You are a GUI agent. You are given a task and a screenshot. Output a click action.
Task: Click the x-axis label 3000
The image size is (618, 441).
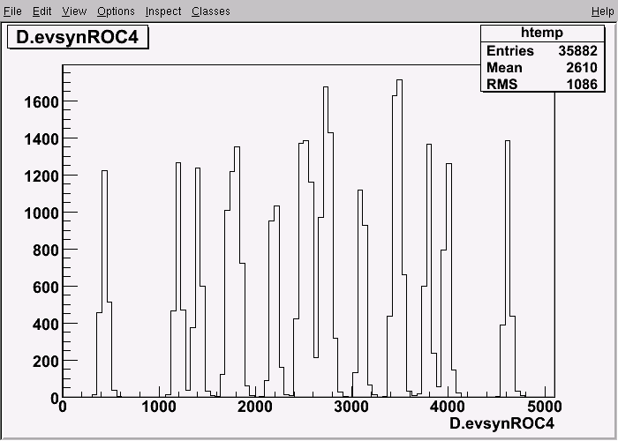tap(351, 407)
